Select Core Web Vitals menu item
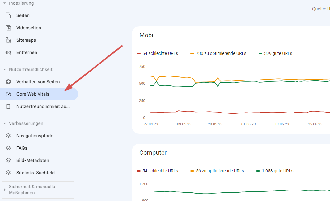The image size is (330, 201). [39, 94]
